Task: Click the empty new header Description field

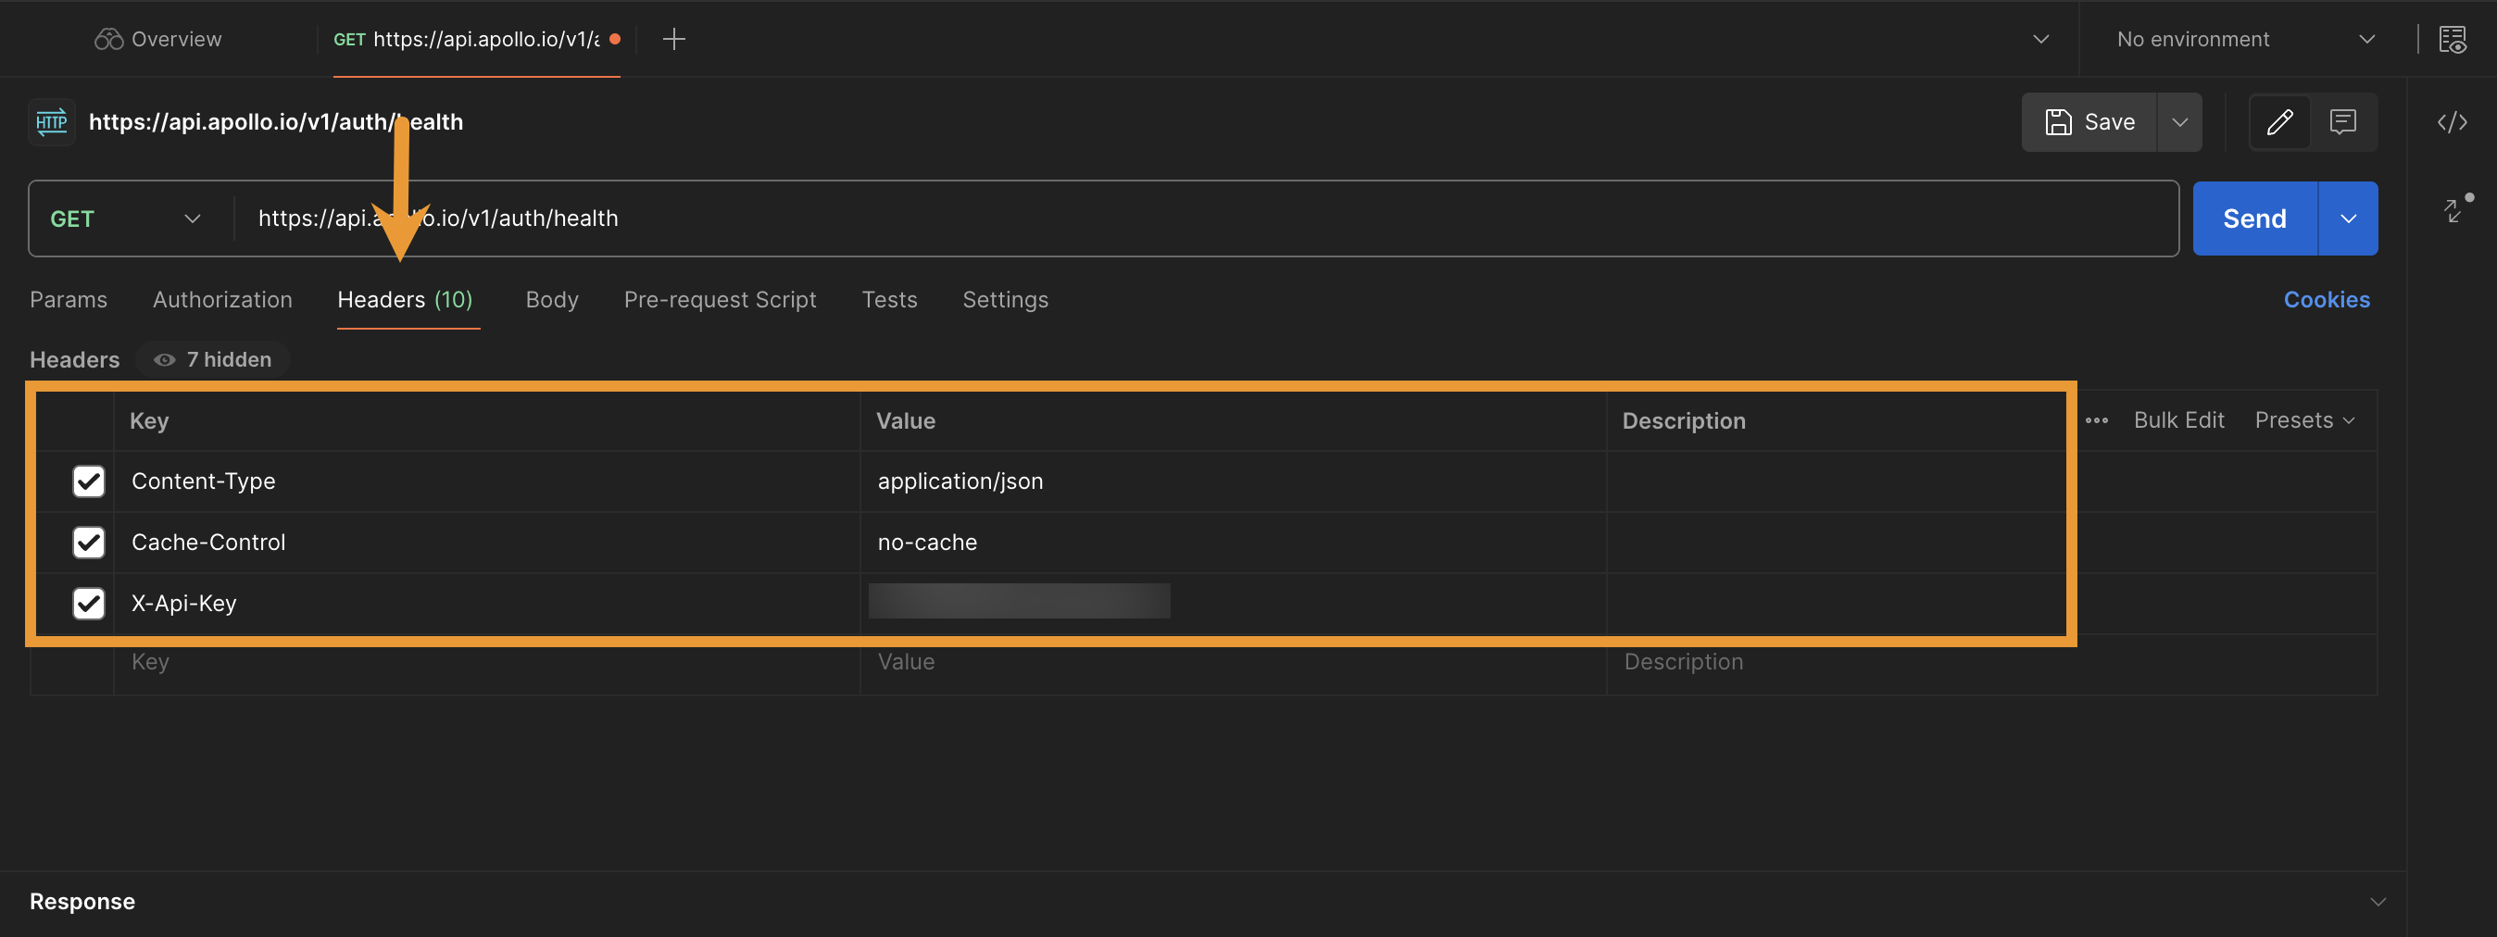Action: (1991, 663)
